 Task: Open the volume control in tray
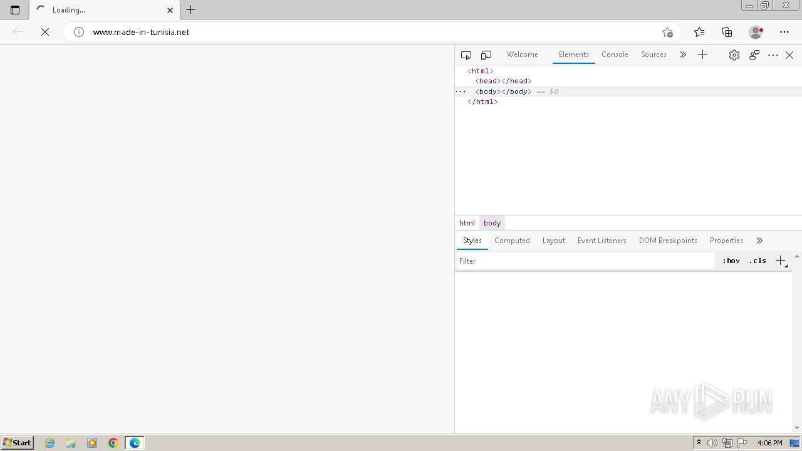(x=712, y=443)
